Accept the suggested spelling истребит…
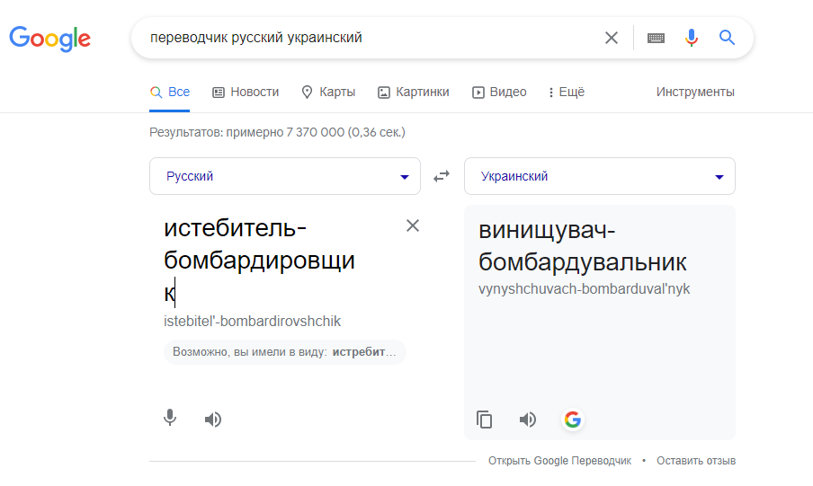This screenshot has width=813, height=486. click(364, 352)
